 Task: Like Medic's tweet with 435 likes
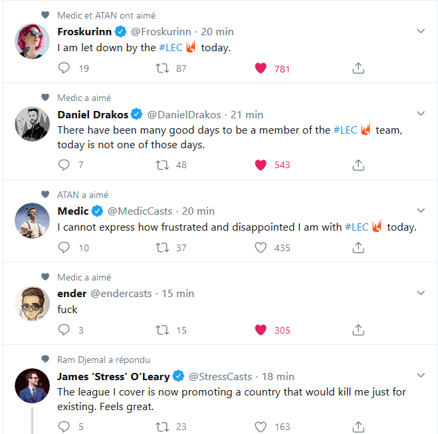(x=261, y=247)
